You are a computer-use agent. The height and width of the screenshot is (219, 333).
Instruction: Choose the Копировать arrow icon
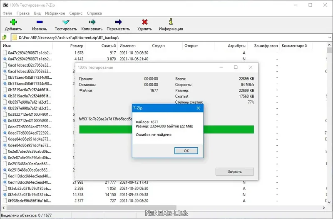click(92, 22)
